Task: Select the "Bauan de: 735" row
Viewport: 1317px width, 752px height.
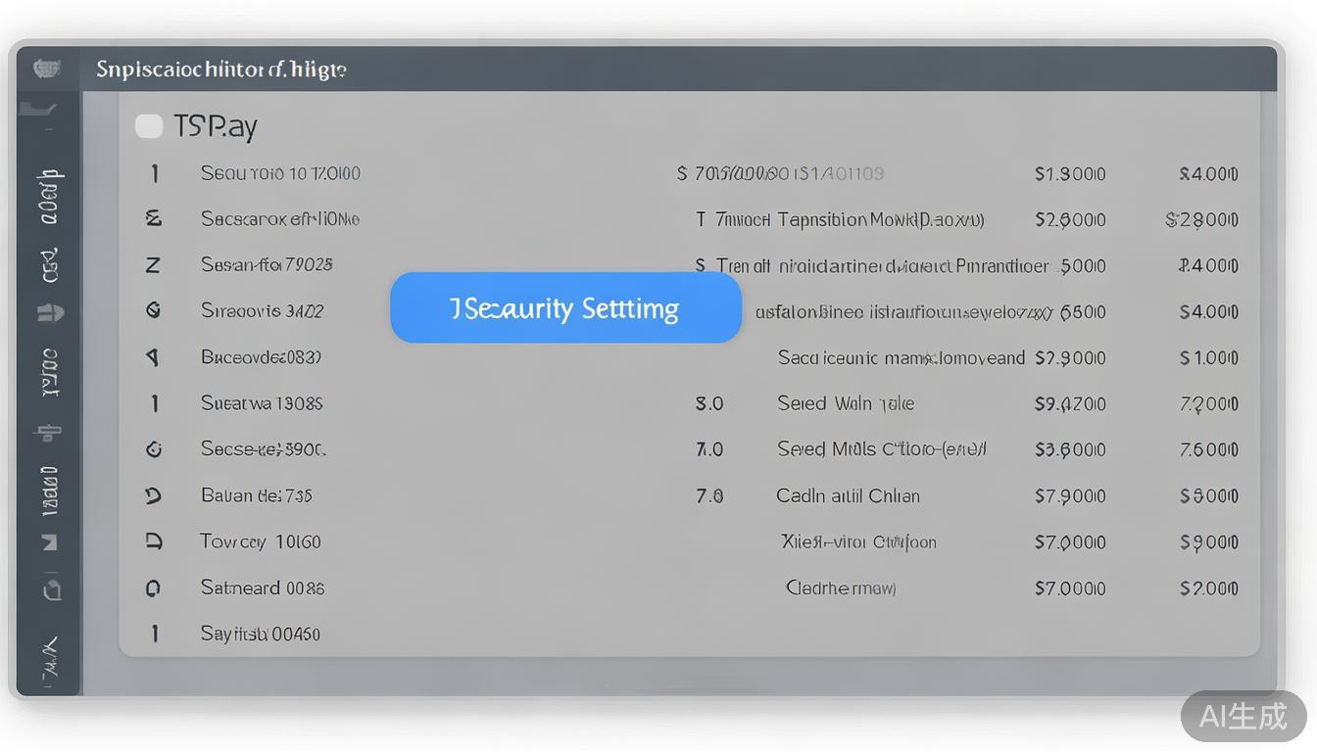Action: (x=256, y=496)
